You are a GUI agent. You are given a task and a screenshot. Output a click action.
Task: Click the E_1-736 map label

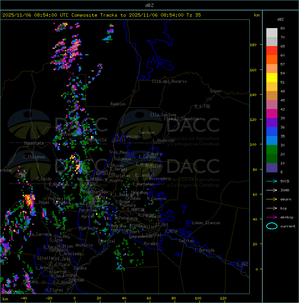(202, 107)
